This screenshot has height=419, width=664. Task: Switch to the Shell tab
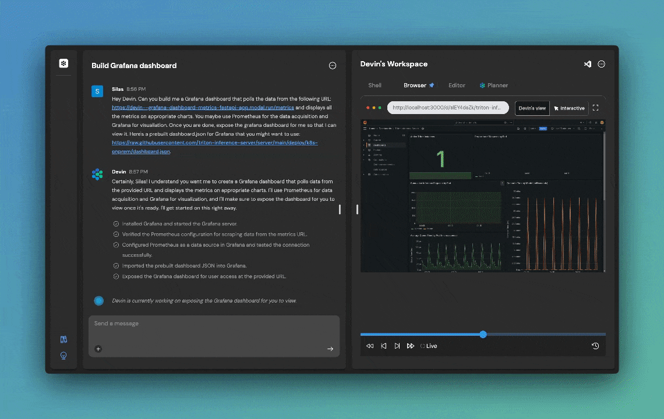[x=375, y=85]
